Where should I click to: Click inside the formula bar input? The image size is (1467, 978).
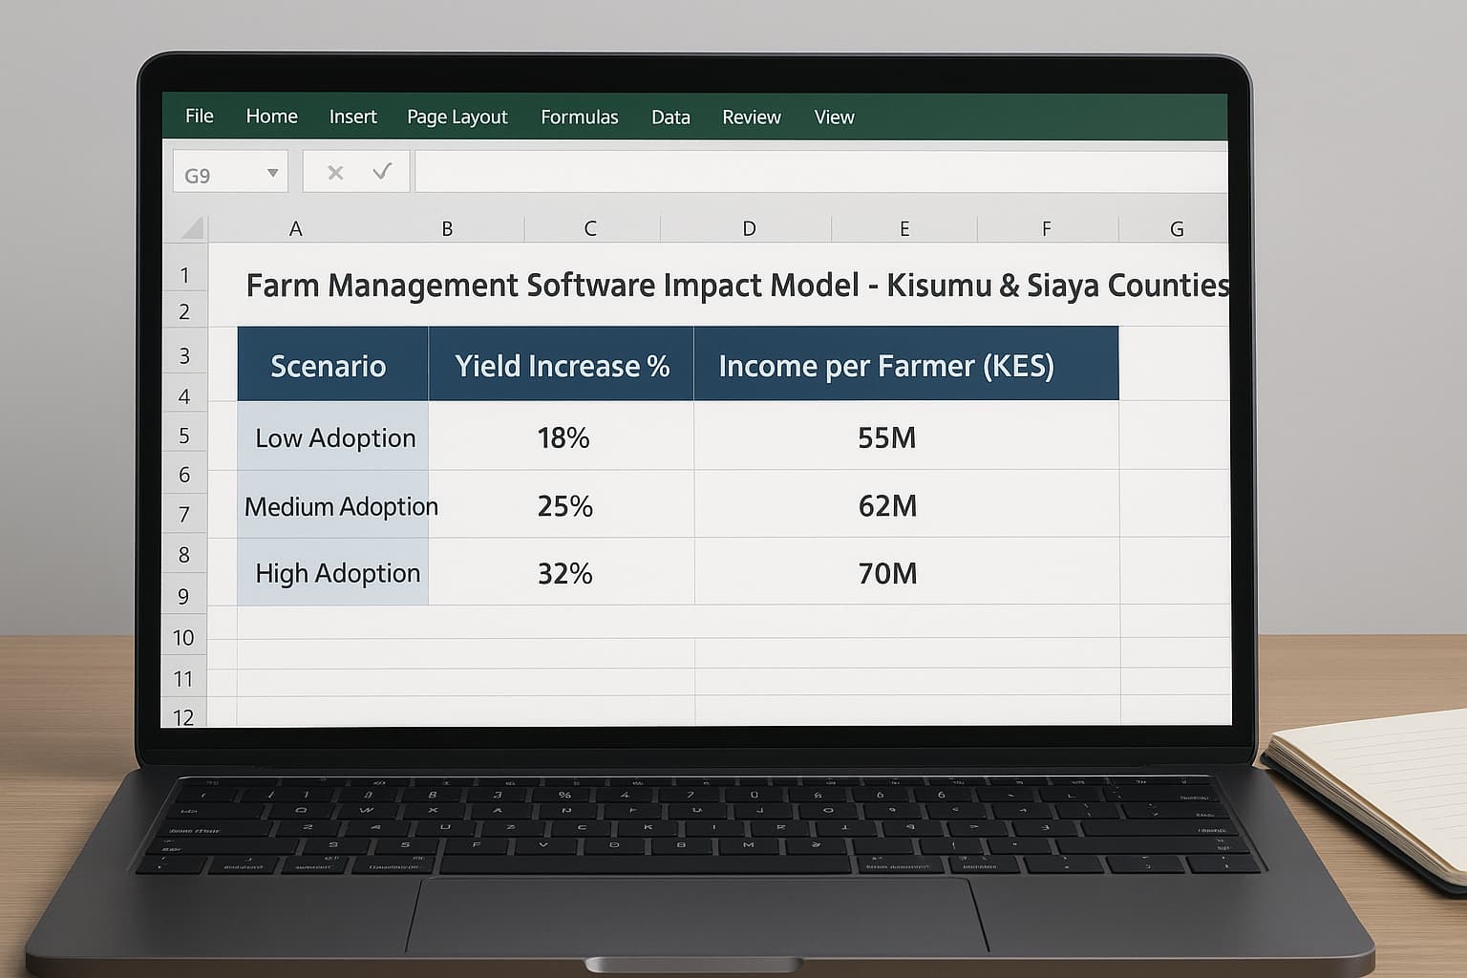pyautogui.click(x=819, y=173)
